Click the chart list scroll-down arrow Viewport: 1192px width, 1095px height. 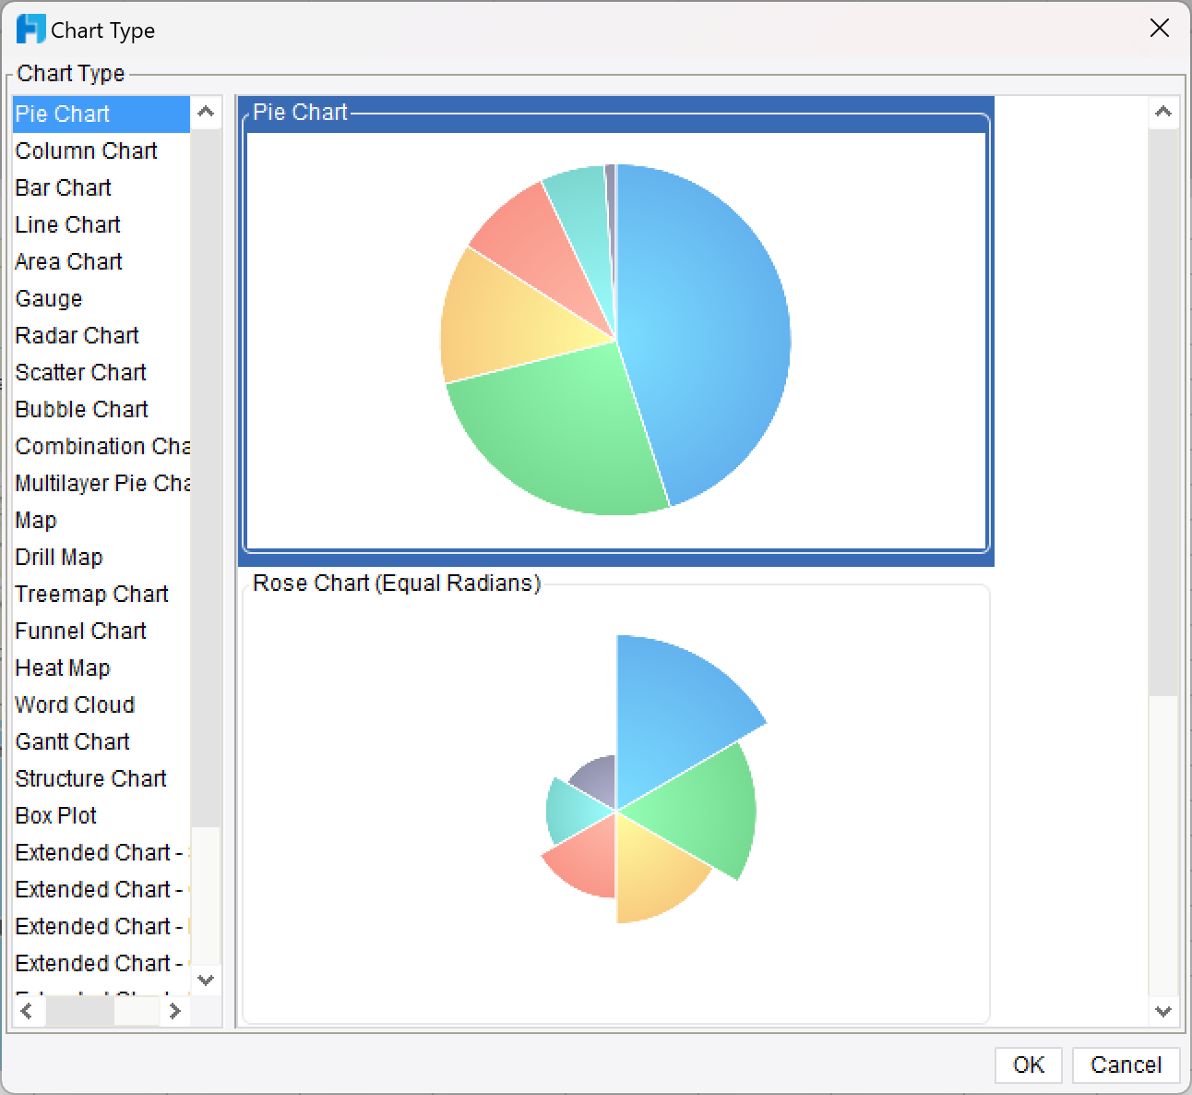(206, 980)
